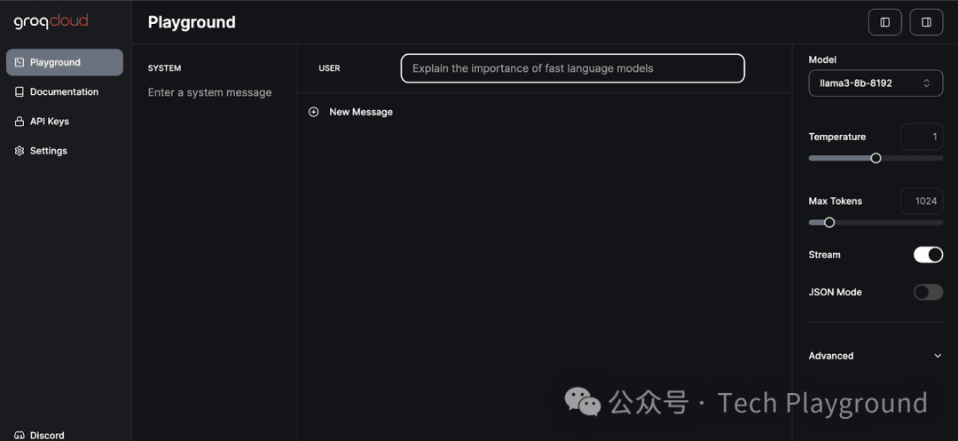Click the Temperature slider handle
958x441 pixels.
tap(876, 158)
